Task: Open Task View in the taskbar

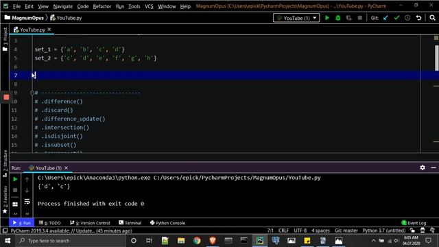Action: [149, 241]
